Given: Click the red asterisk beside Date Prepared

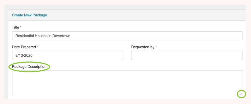Looking at the screenshot, I should point(38,47).
